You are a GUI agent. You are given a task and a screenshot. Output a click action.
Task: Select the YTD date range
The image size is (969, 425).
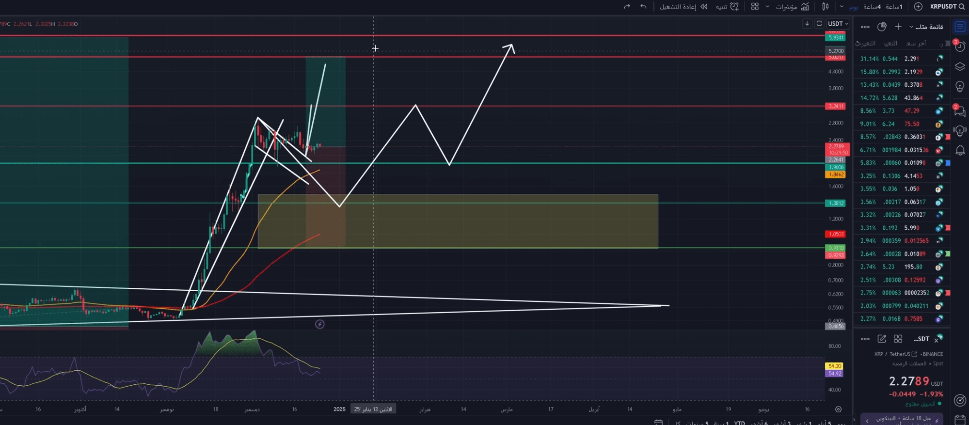coord(739,423)
